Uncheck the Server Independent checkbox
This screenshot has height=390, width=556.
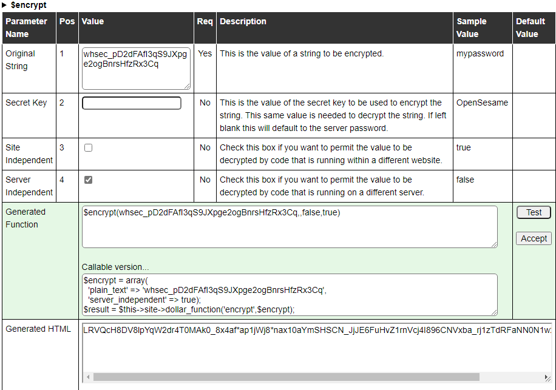[x=89, y=180]
